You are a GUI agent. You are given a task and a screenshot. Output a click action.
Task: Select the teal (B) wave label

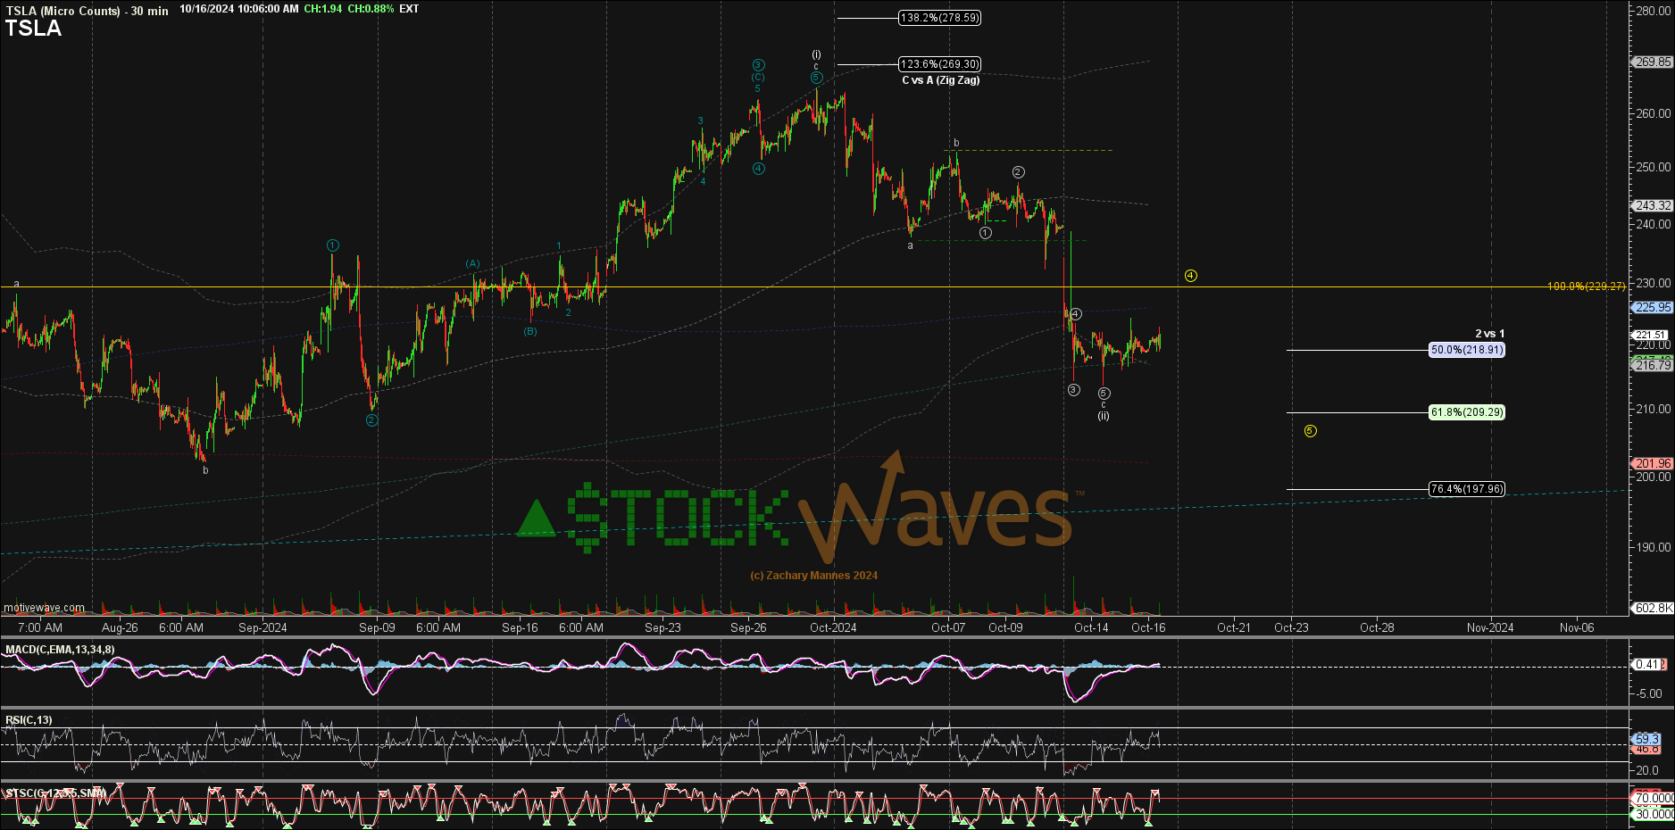pyautogui.click(x=530, y=331)
